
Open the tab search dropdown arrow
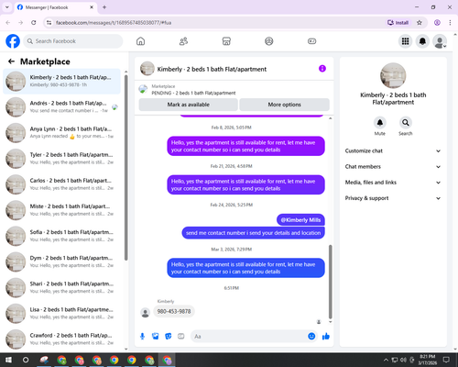click(7, 7)
